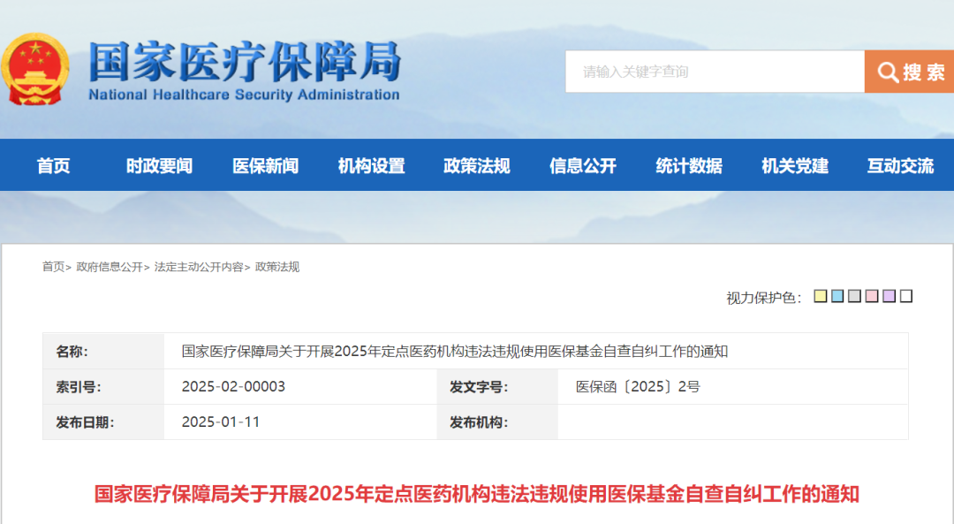Go to the 医保新闻 section
Screen dimensions: 954x524
click(265, 166)
